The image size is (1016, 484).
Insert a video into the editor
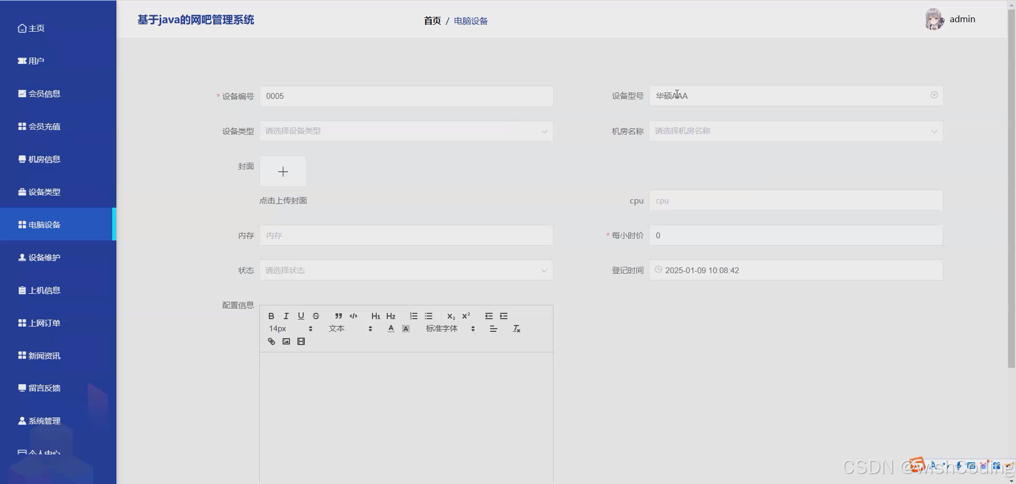pos(301,341)
